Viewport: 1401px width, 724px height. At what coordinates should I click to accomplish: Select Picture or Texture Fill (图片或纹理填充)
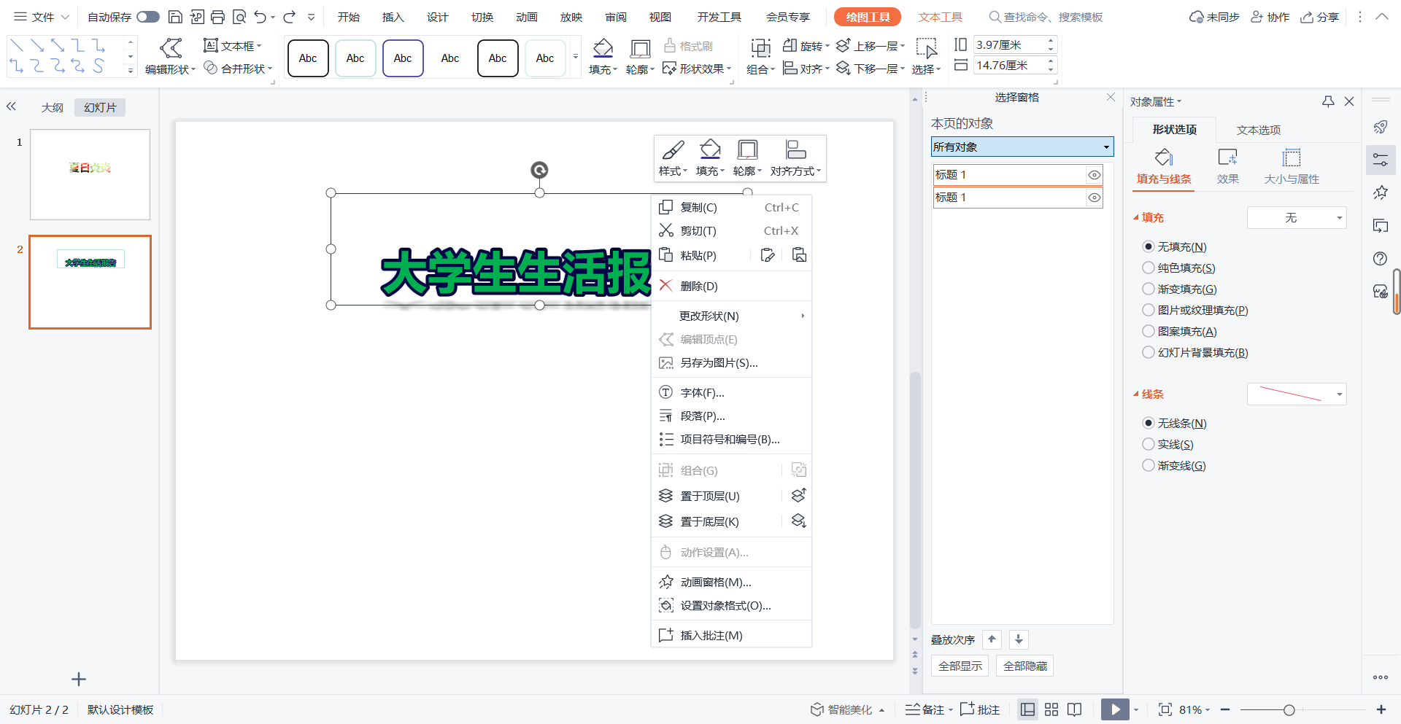click(1149, 310)
